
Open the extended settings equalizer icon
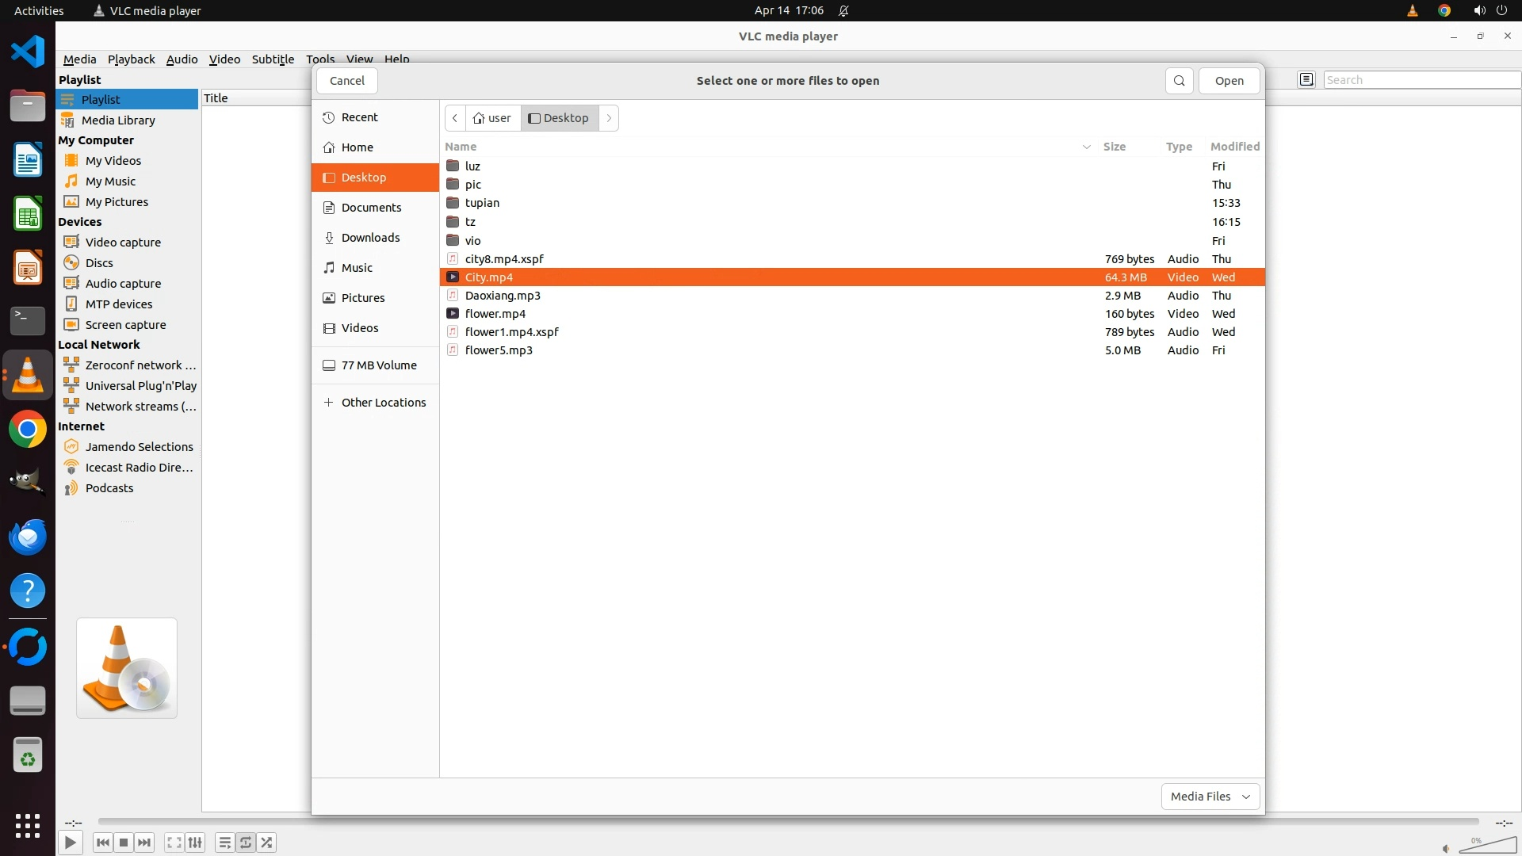pos(195,843)
